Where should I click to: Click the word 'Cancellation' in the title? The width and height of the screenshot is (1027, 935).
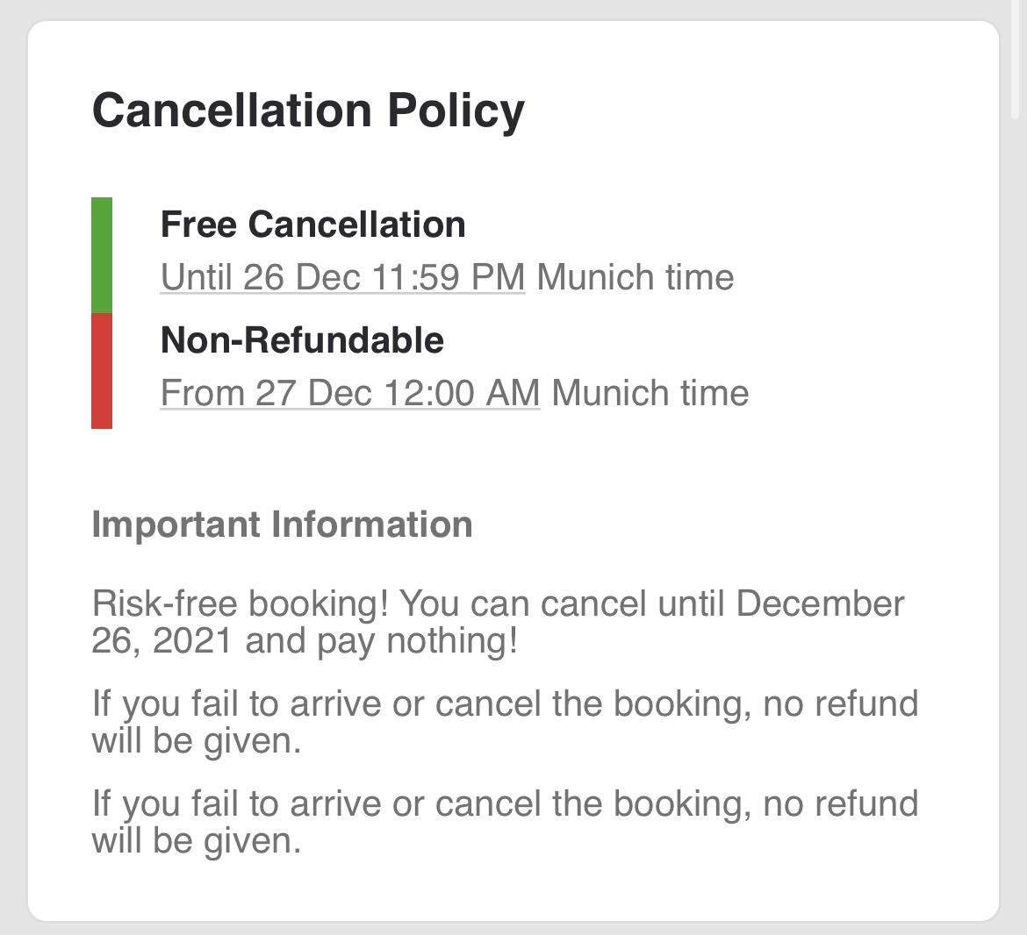click(233, 111)
